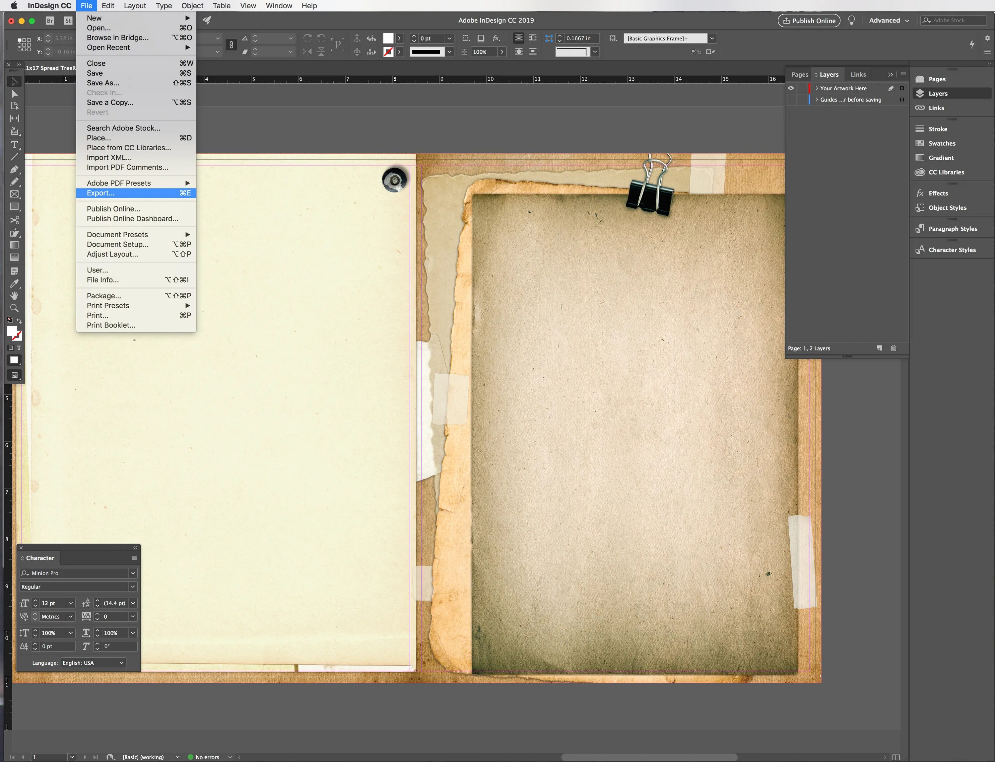This screenshot has height=762, width=995.
Task: Switch to the Pages tab
Action: click(x=800, y=75)
